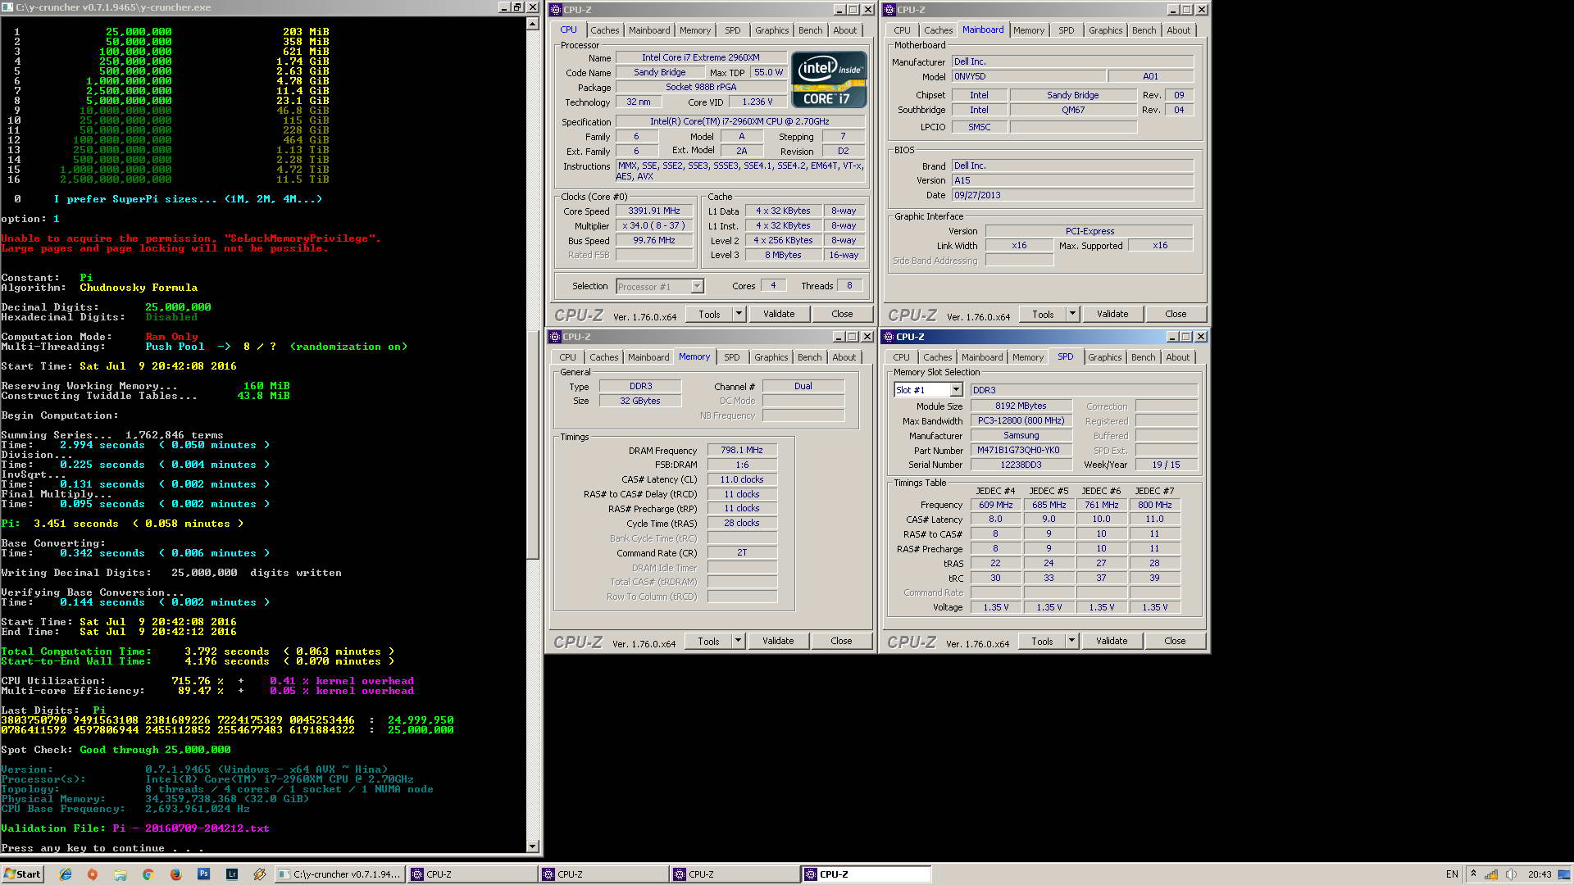Viewport: 1574px width, 885px height.
Task: Open the Tools dropdown arrow in the CPU tab window
Action: tap(739, 314)
